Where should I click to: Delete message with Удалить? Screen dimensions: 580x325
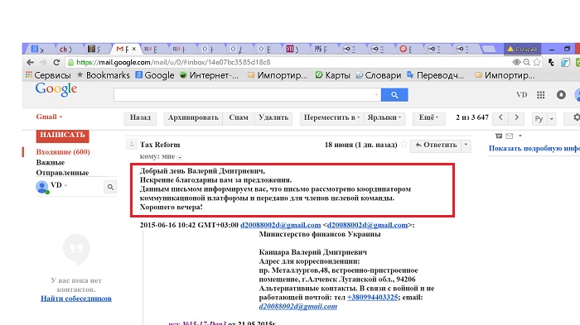tap(273, 117)
